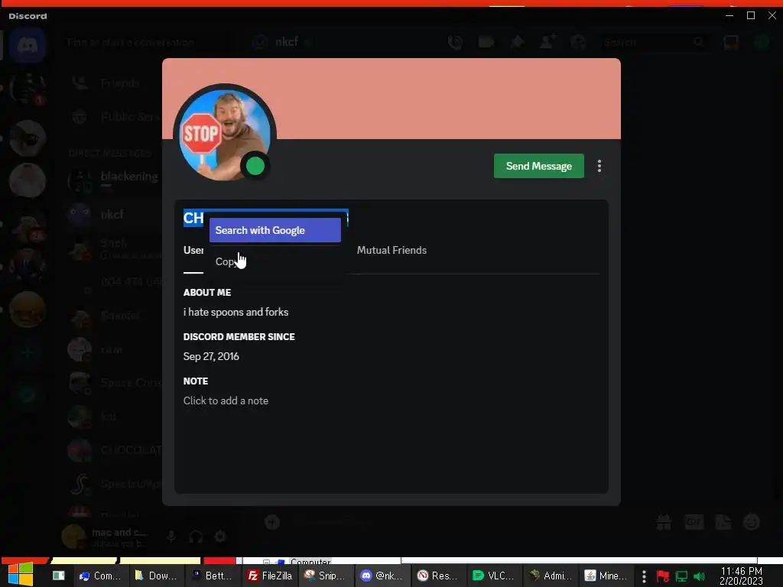Click the Discord home button in the server bar
Image resolution: width=783 pixels, height=587 pixels.
coord(28,45)
